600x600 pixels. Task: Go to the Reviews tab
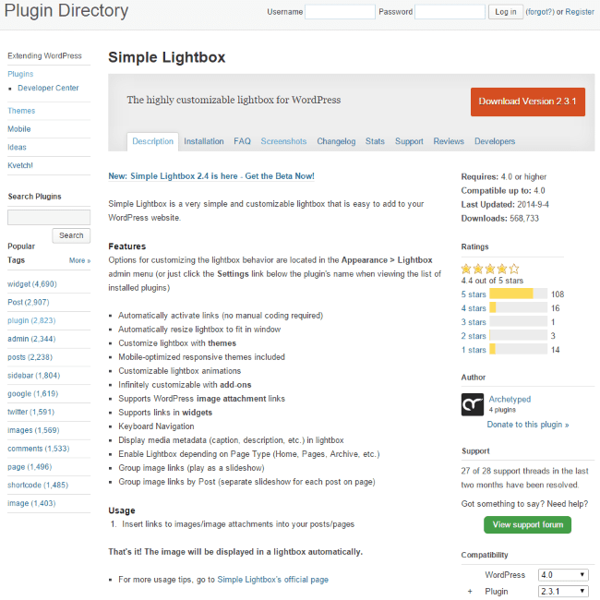tap(449, 141)
